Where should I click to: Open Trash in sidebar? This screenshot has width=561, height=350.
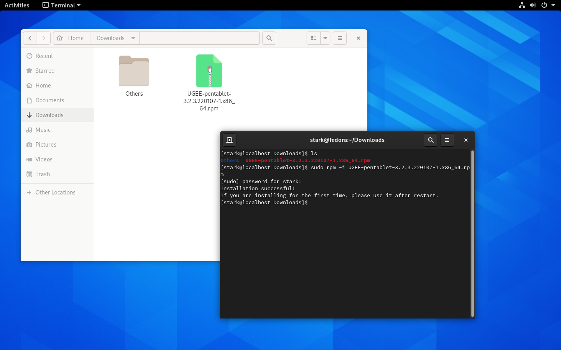click(57, 174)
